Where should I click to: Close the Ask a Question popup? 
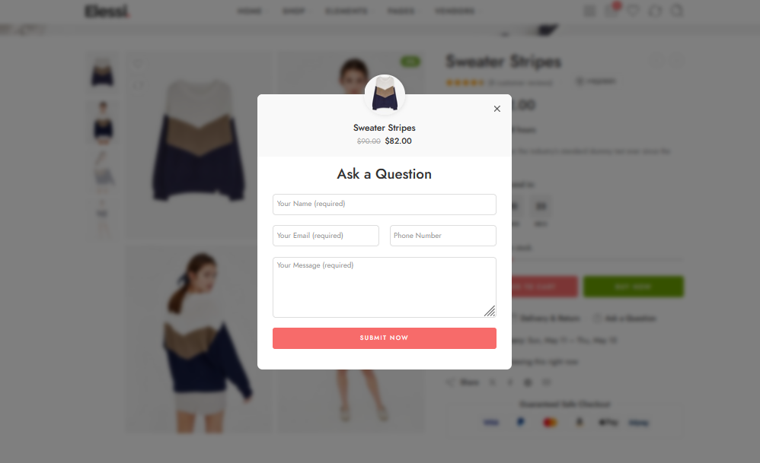[x=497, y=109]
